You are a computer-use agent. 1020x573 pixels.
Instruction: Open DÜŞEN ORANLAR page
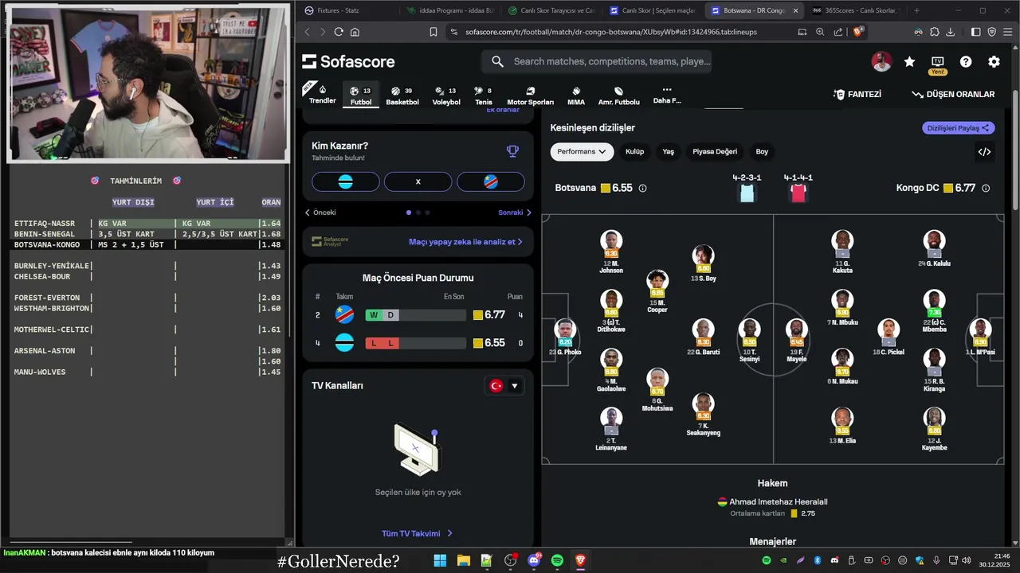953,94
